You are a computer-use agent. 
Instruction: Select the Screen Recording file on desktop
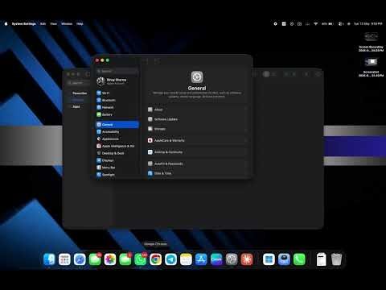(x=371, y=42)
